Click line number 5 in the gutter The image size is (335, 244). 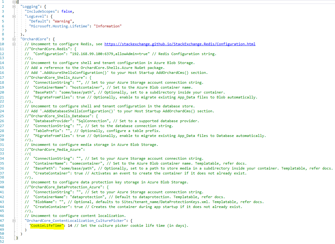3,21
